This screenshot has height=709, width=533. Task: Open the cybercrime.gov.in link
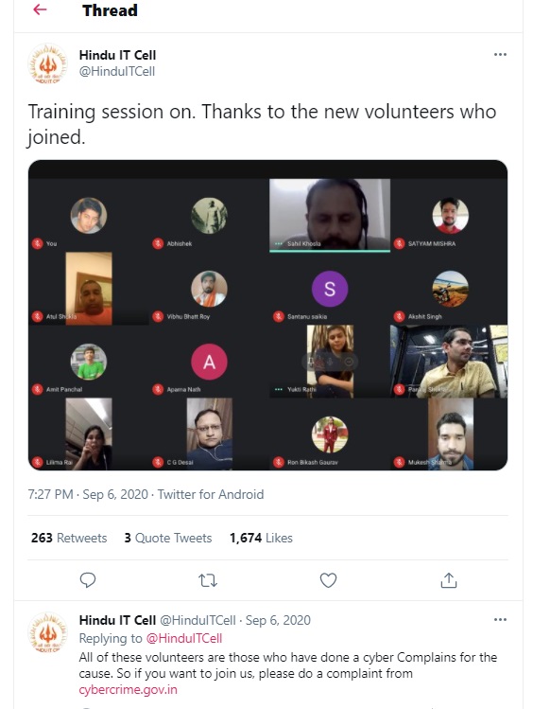[128, 689]
